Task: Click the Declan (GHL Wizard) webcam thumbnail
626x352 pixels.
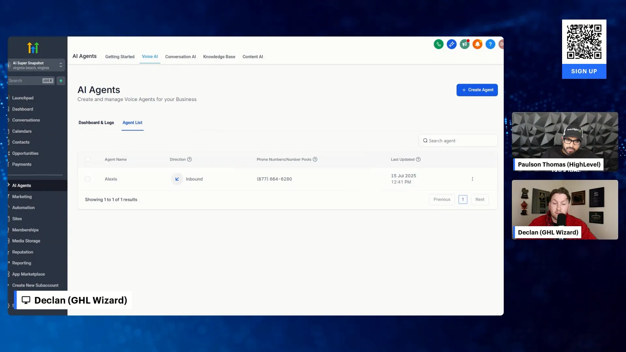Action: [x=565, y=210]
